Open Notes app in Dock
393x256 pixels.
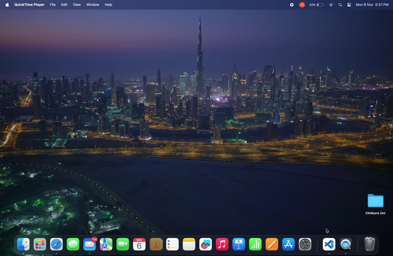[189, 244]
